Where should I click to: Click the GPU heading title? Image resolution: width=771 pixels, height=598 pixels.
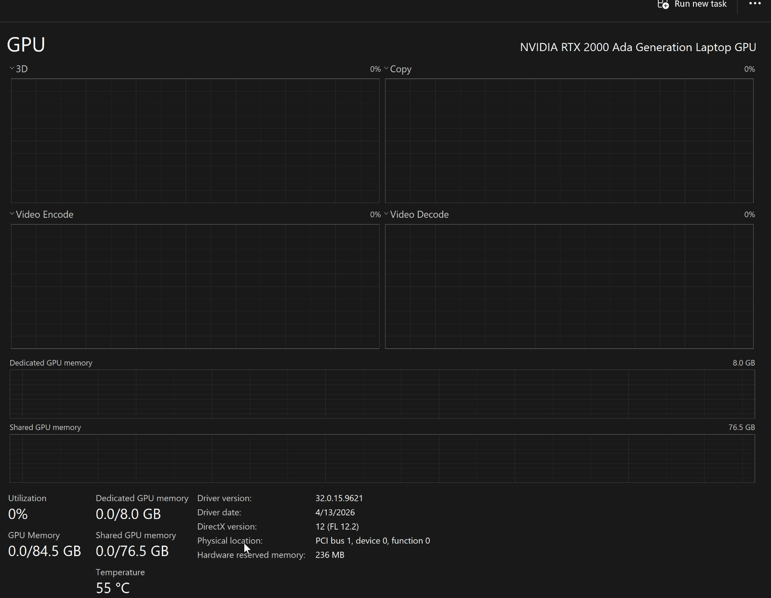(x=26, y=45)
